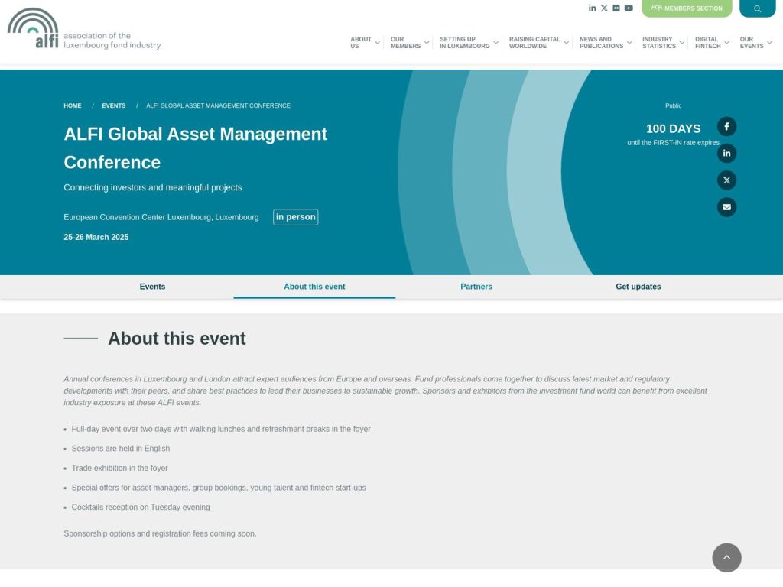This screenshot has width=783, height=587.
Task: Open the Events tab
Action: pos(152,286)
